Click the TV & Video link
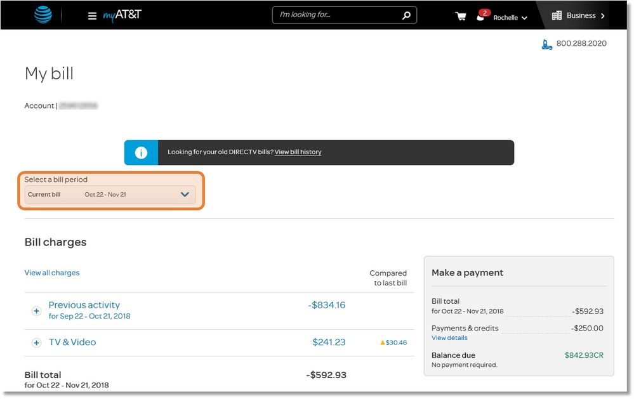Viewport: 634px width, 399px height. tap(72, 343)
